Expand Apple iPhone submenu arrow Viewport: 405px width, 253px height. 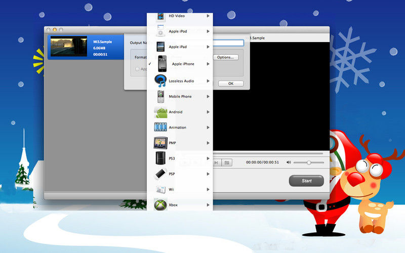tap(208, 64)
